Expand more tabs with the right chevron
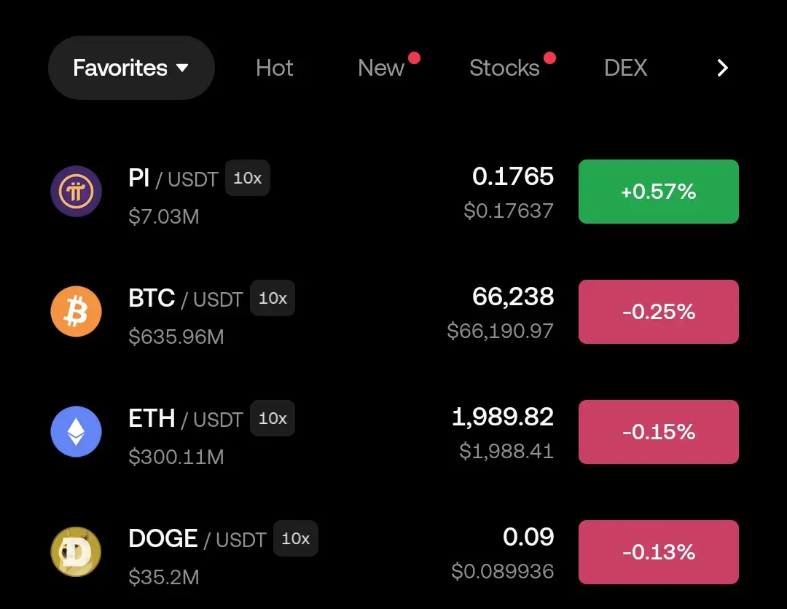Image resolution: width=787 pixels, height=609 pixels. (722, 68)
